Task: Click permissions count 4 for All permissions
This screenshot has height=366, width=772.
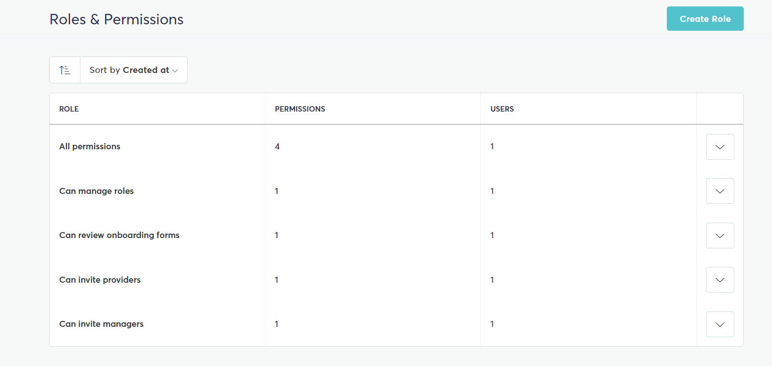Action: pyautogui.click(x=277, y=146)
